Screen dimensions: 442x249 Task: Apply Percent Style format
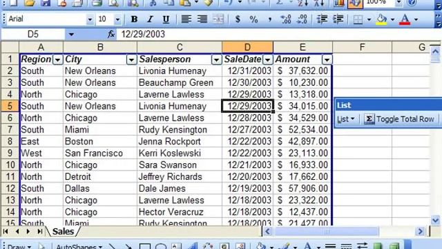pyautogui.click(x=253, y=19)
